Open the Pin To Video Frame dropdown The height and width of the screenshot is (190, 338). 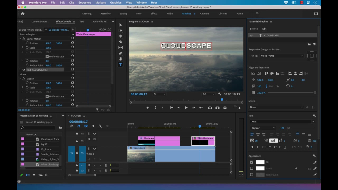pyautogui.click(x=282, y=56)
